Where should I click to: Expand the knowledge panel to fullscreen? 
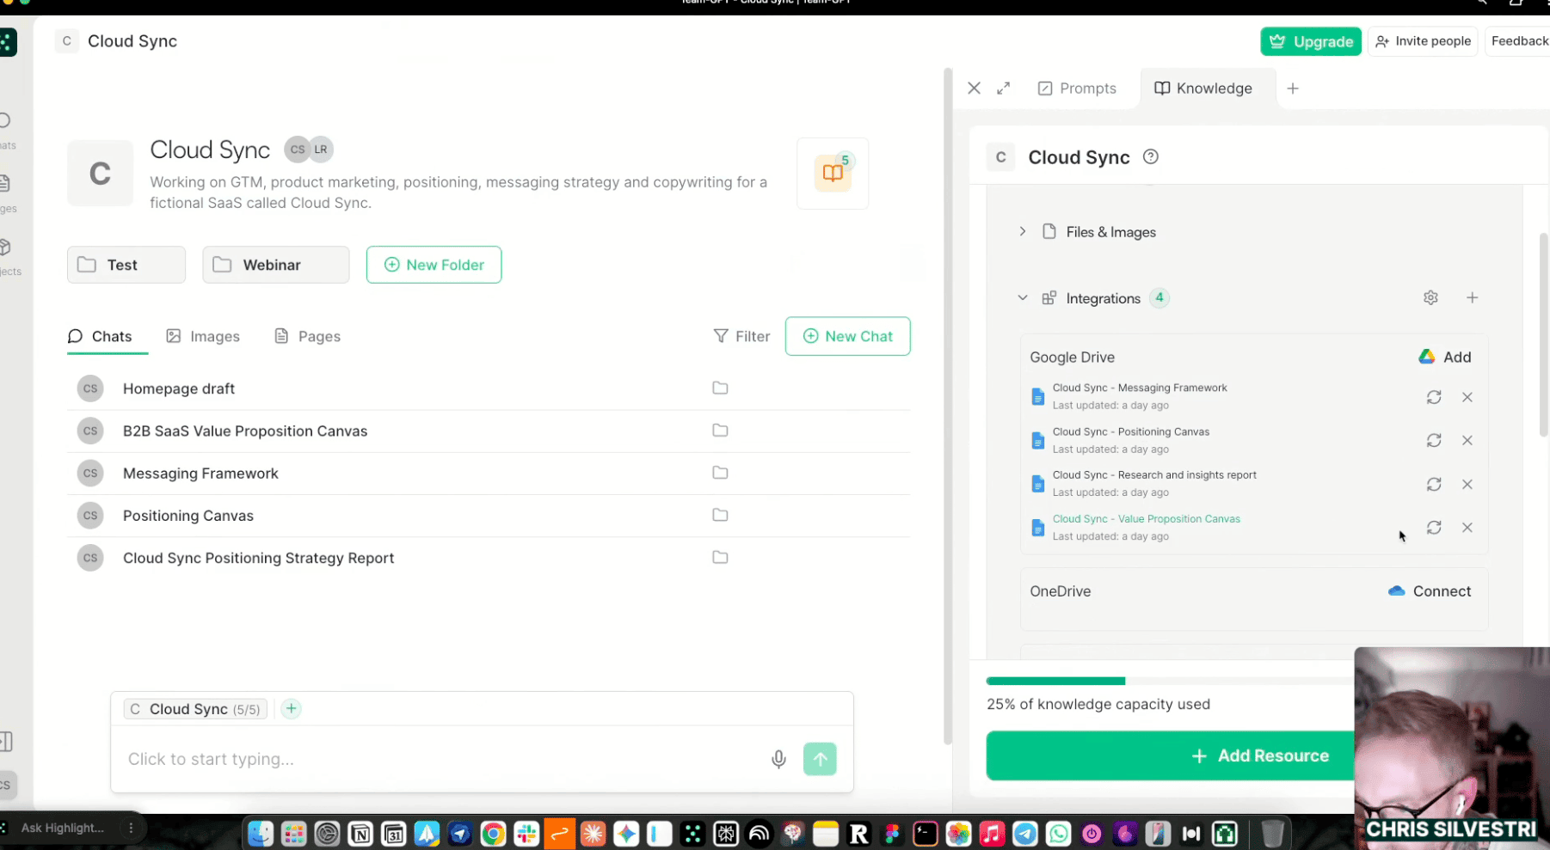(x=1004, y=89)
